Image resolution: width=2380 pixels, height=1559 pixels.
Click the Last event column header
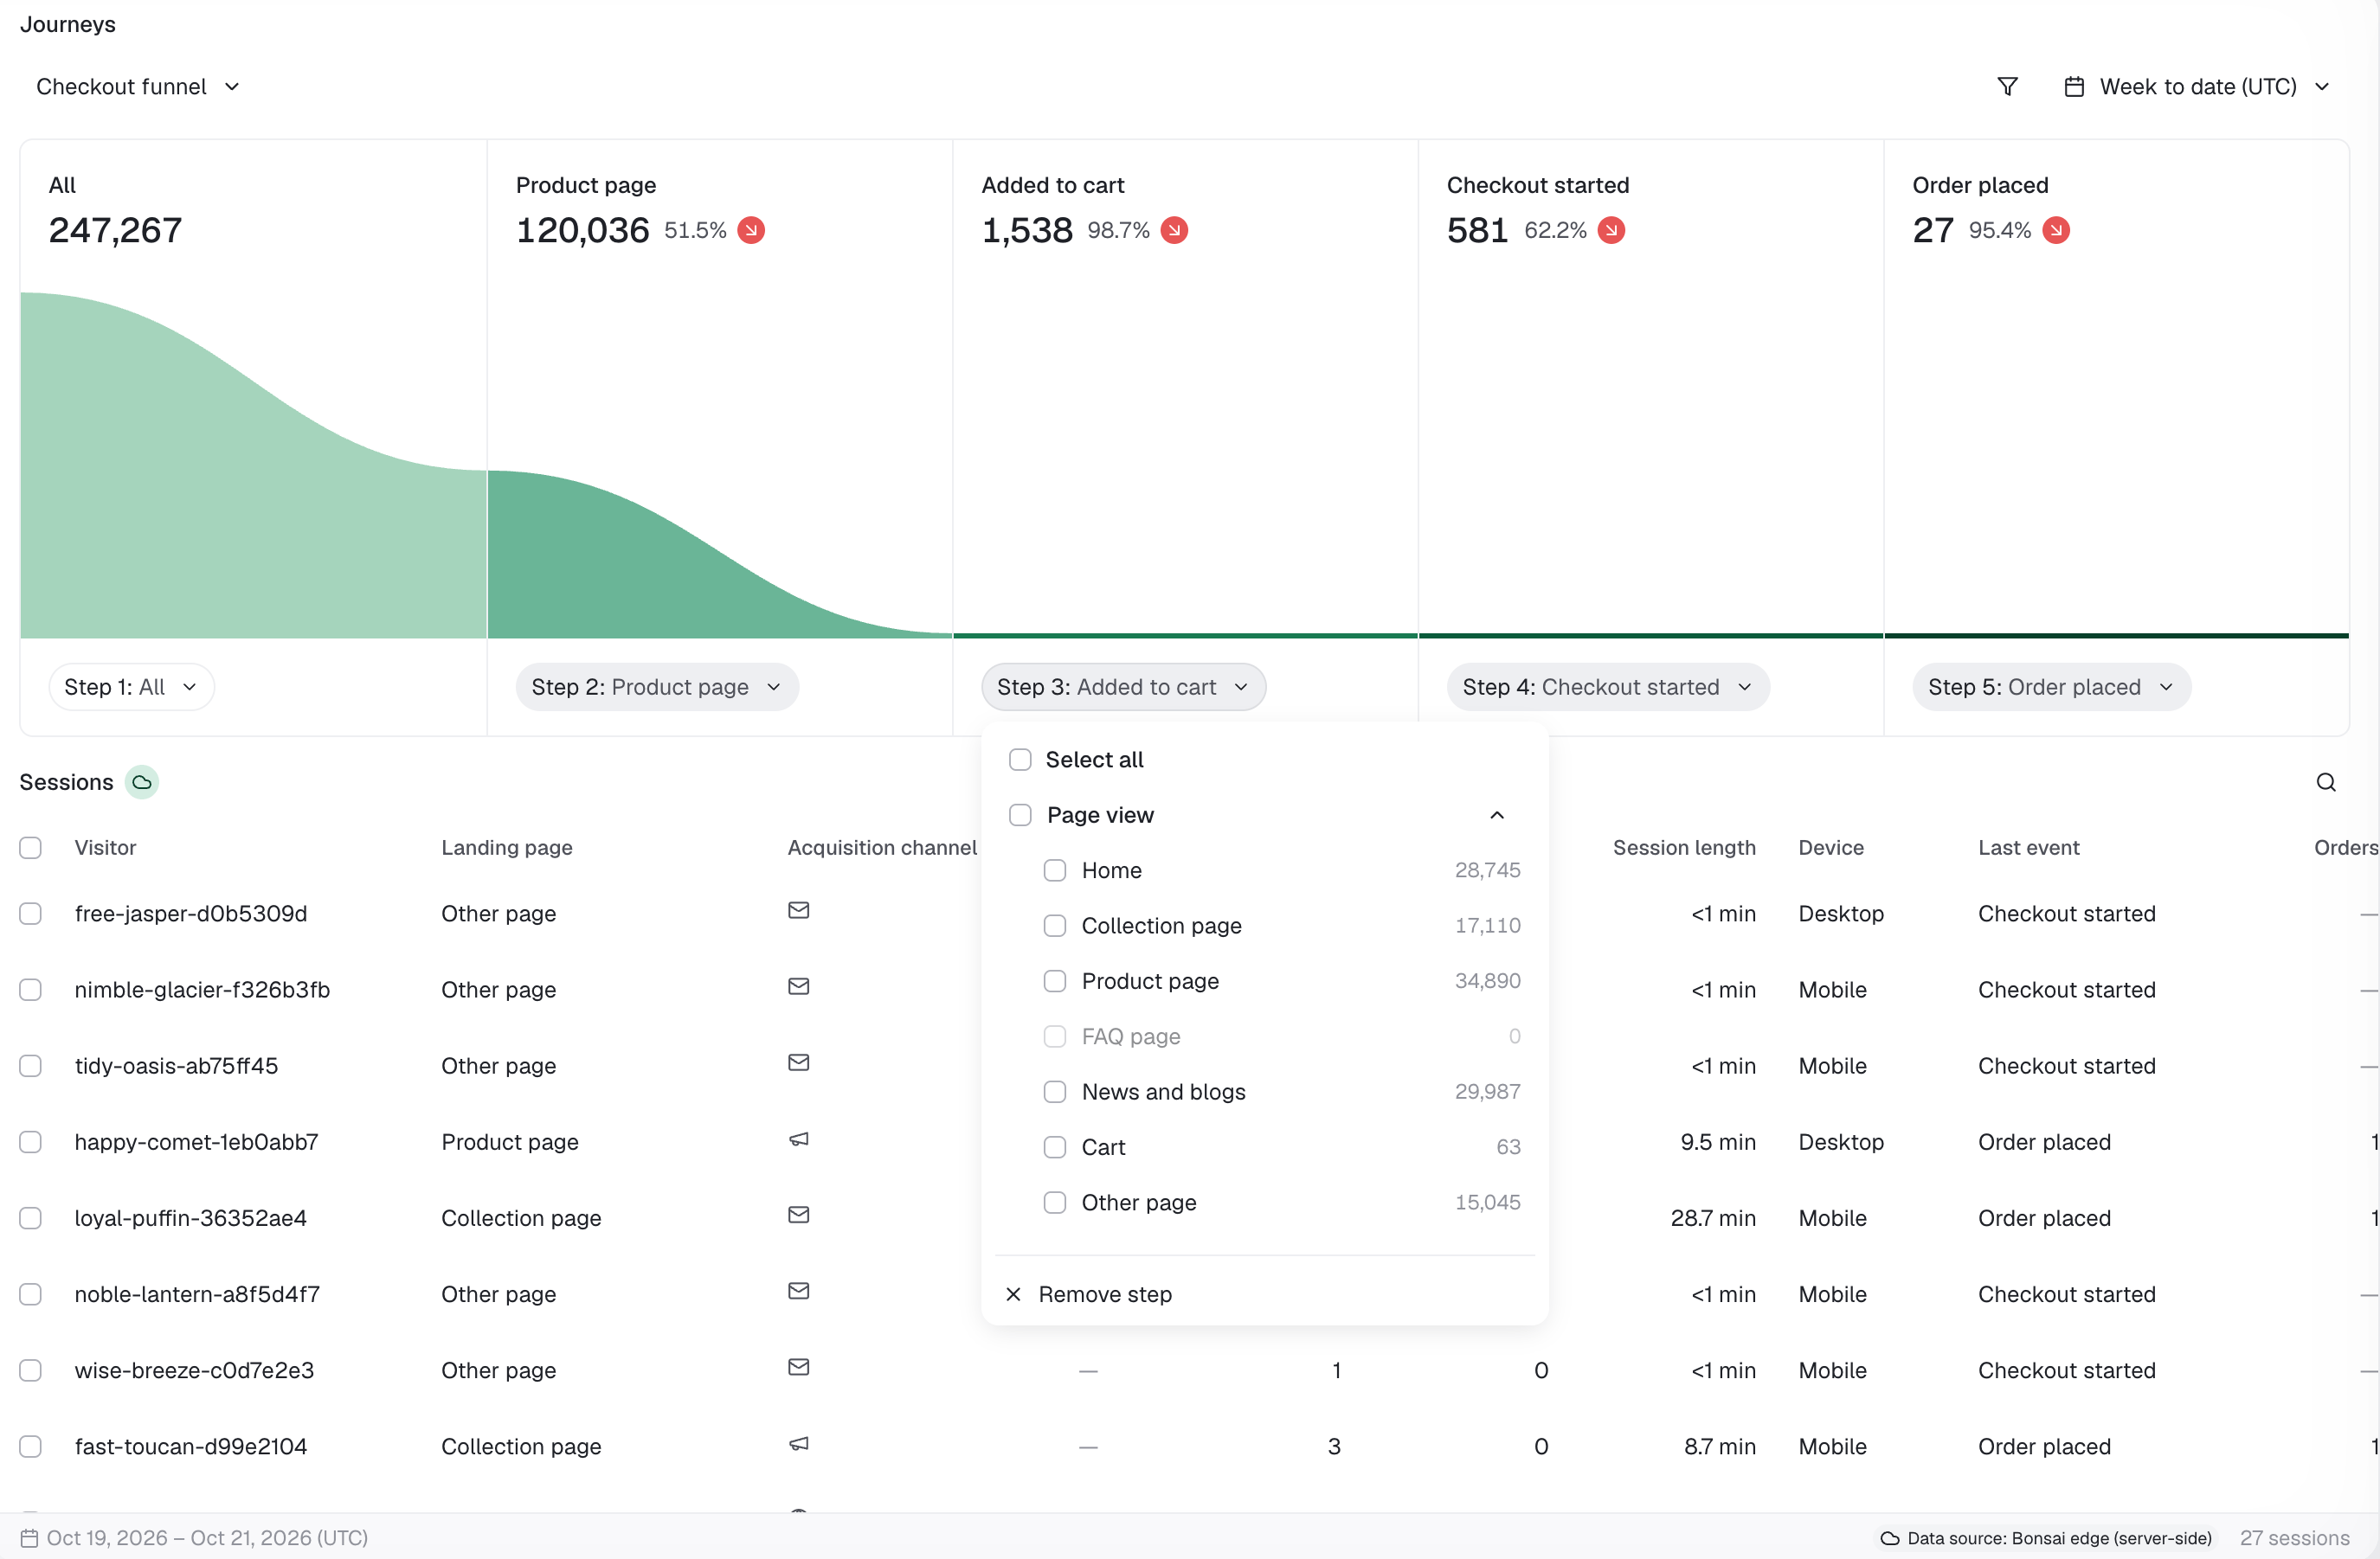(2028, 848)
